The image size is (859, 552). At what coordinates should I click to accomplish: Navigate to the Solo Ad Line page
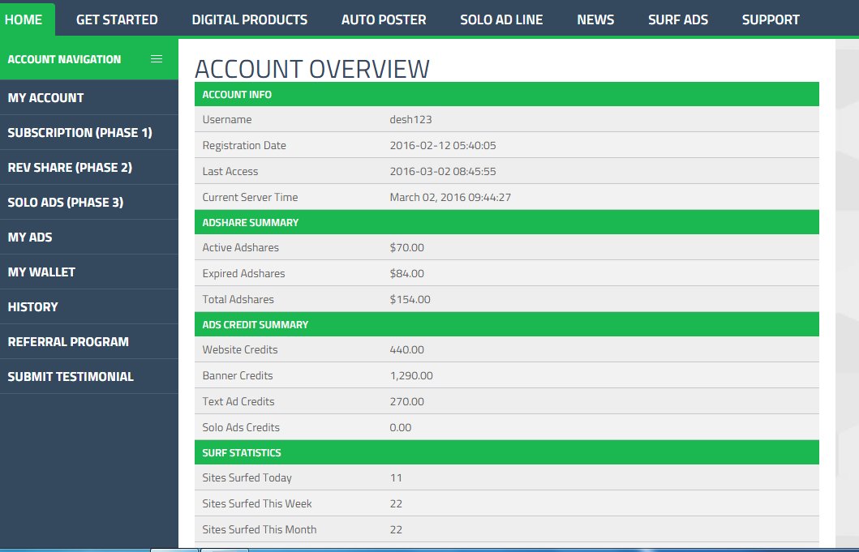click(x=501, y=19)
